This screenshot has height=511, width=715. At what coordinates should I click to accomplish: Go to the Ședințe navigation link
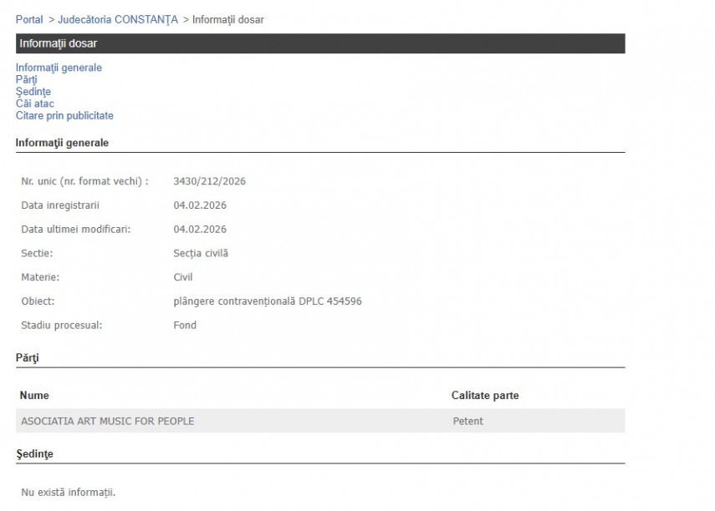pyautogui.click(x=33, y=92)
